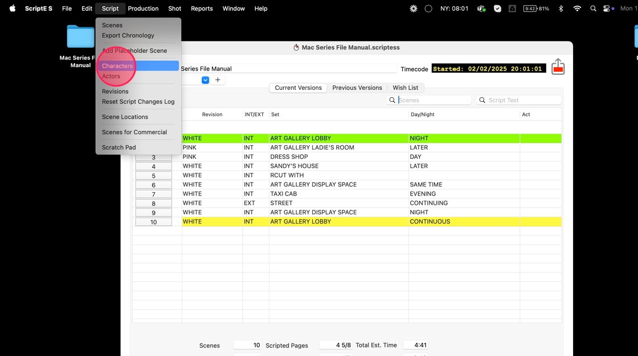Click the red export share icon
Screen dimensions: 638x356
pyautogui.click(x=558, y=67)
